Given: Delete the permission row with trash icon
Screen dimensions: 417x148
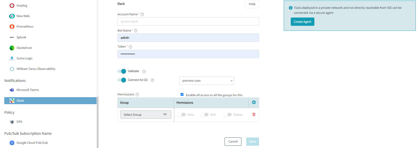Looking at the screenshot, I should tap(254, 114).
